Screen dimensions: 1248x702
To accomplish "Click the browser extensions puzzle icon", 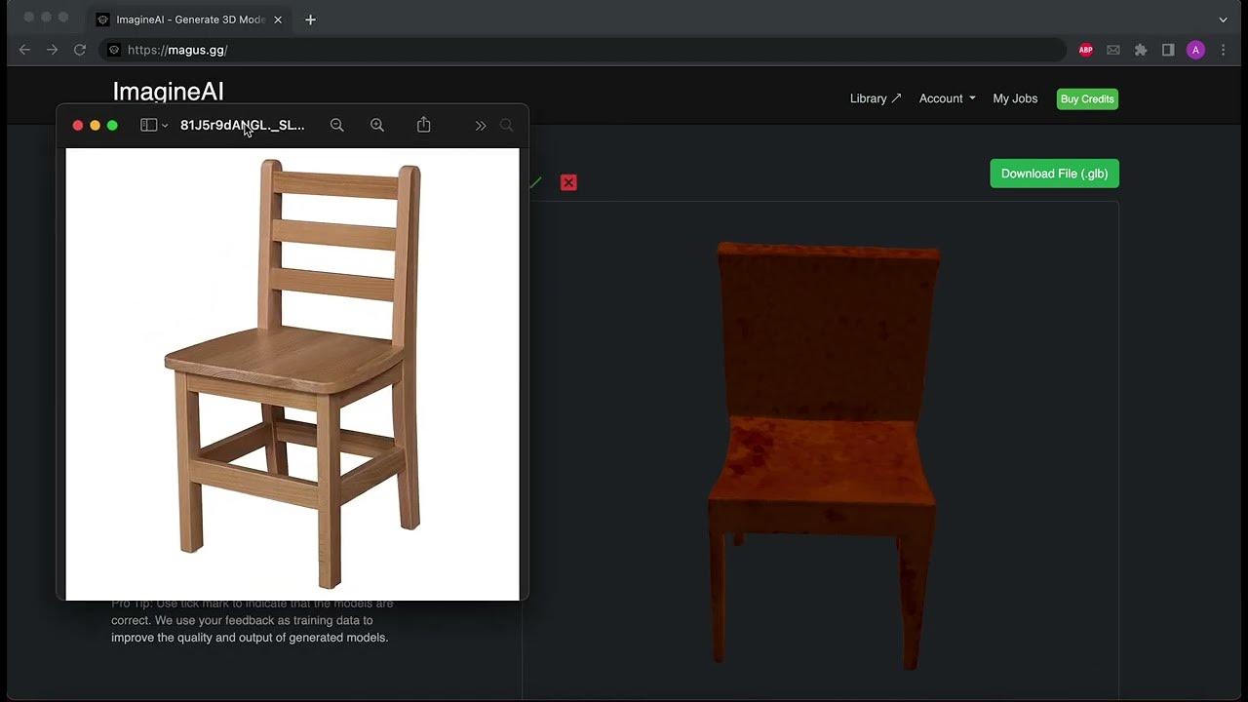I will click(1141, 50).
